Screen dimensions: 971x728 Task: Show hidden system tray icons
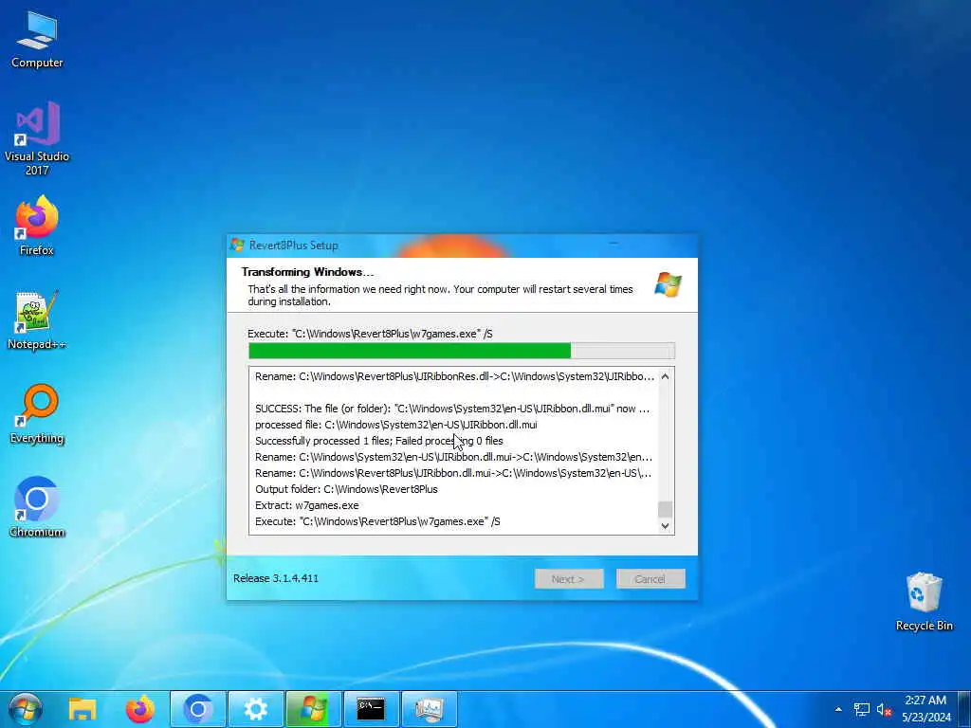(x=838, y=709)
